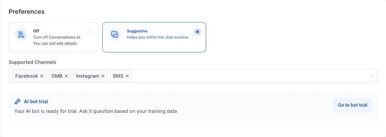
Task: Click the AI bot trial heading
Action: click(x=36, y=101)
